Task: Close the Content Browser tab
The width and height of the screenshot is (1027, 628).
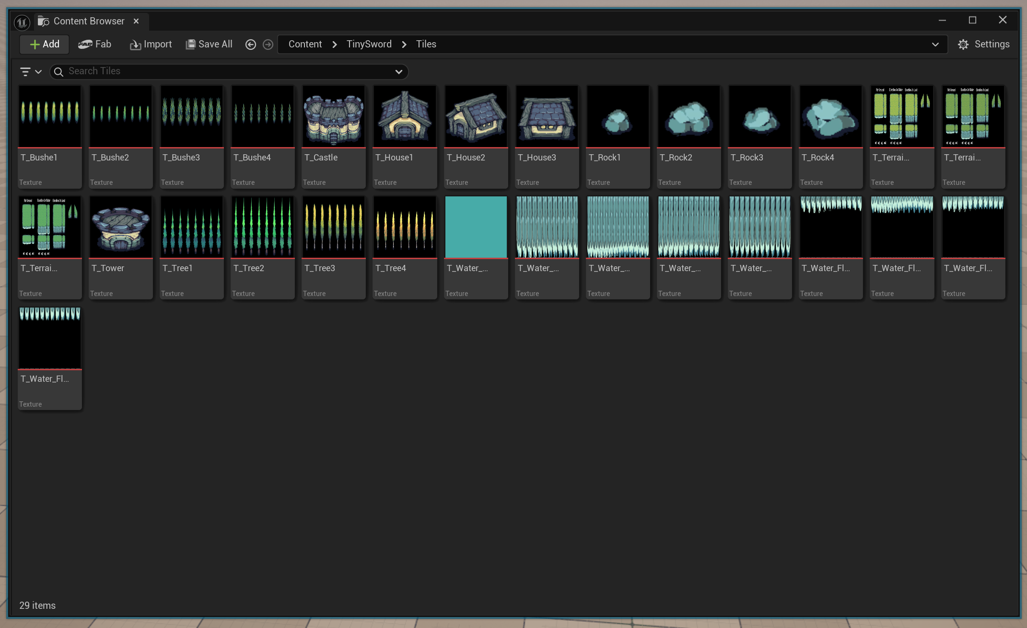Action: point(136,21)
